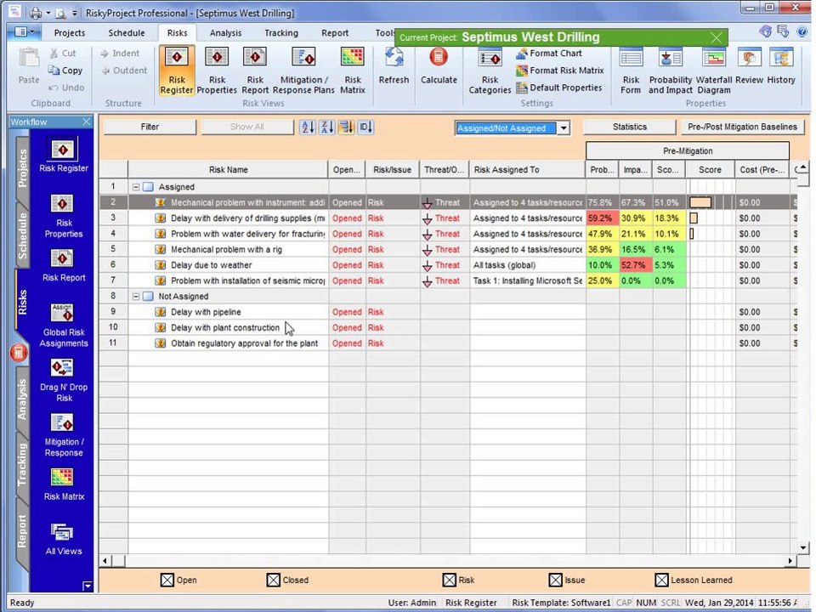Viewport: 816px width, 612px height.
Task: Open Risk Properties from the ribbon
Action: 217,71
